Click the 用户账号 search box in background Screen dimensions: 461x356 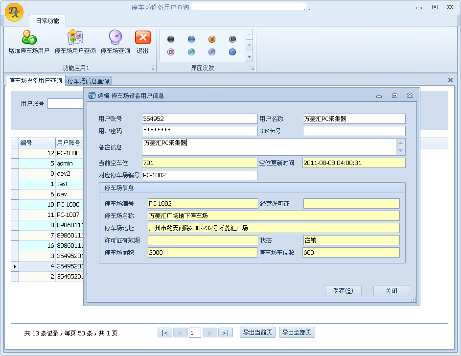click(66, 103)
